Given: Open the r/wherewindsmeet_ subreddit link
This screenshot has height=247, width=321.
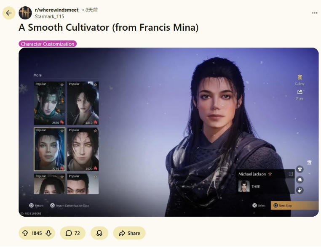Looking at the screenshot, I should click(x=58, y=10).
